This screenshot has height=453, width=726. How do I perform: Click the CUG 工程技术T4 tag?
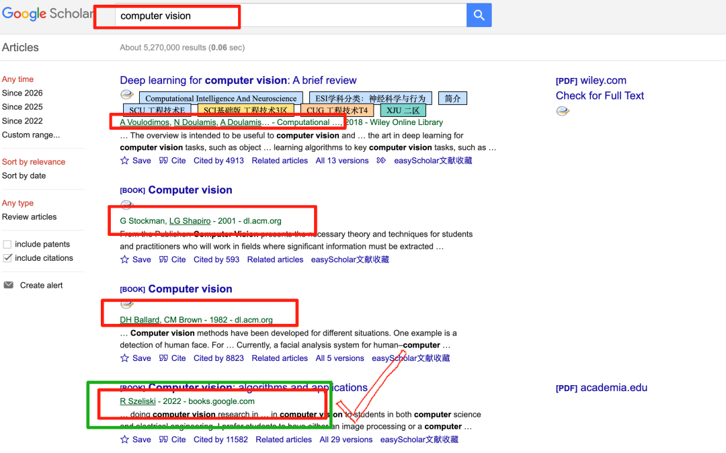[x=337, y=110]
